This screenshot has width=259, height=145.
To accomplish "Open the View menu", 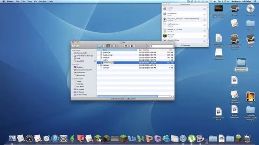I will (x=30, y=1).
